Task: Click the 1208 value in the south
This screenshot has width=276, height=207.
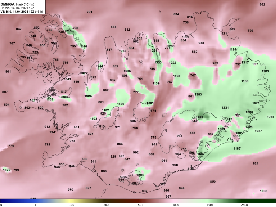Action: click(x=140, y=175)
